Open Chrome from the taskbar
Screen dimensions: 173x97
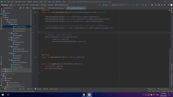coord(84,95)
